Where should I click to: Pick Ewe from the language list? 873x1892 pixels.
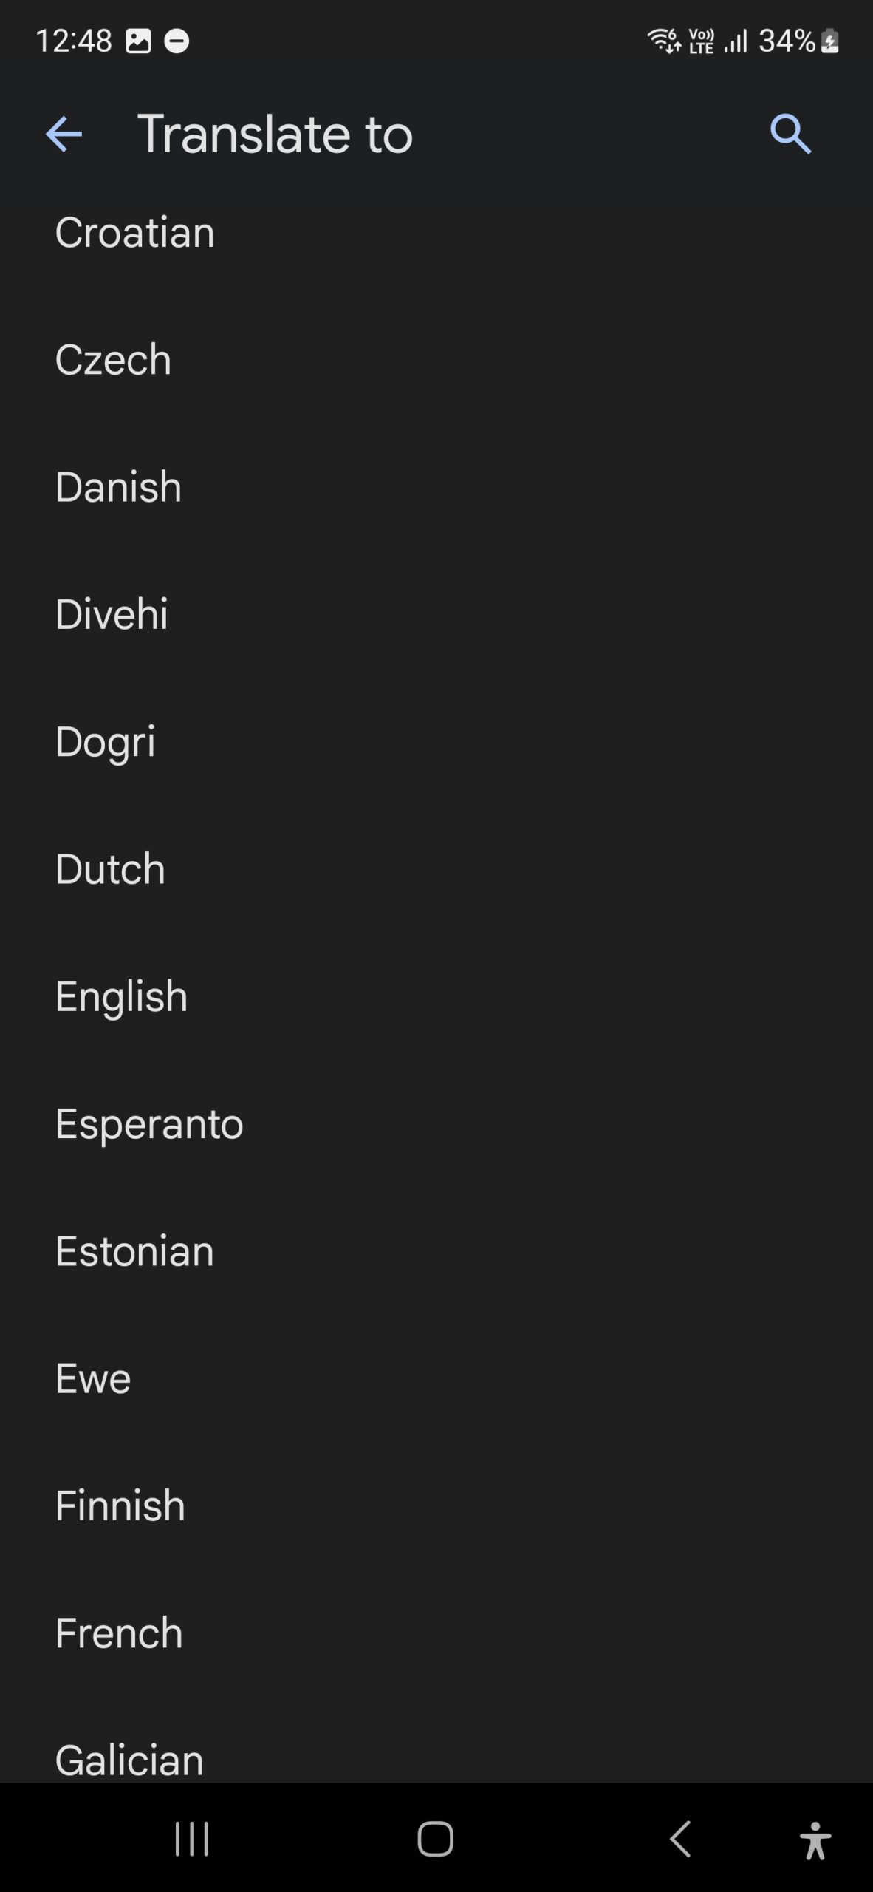tap(93, 1378)
